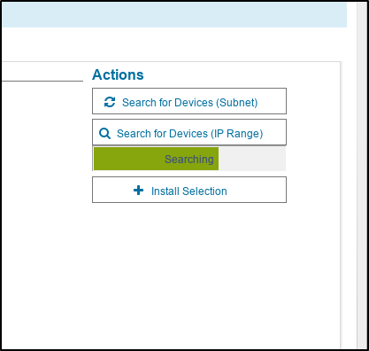
Task: Open Search for Devices (IP Range)
Action: pyautogui.click(x=189, y=132)
